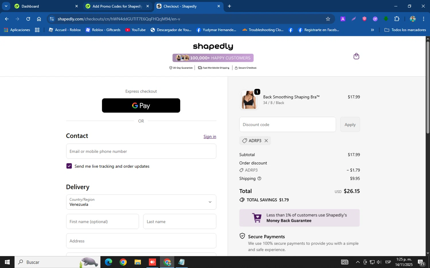
Task: Open the Todos los marcadores folder
Action: (405, 30)
